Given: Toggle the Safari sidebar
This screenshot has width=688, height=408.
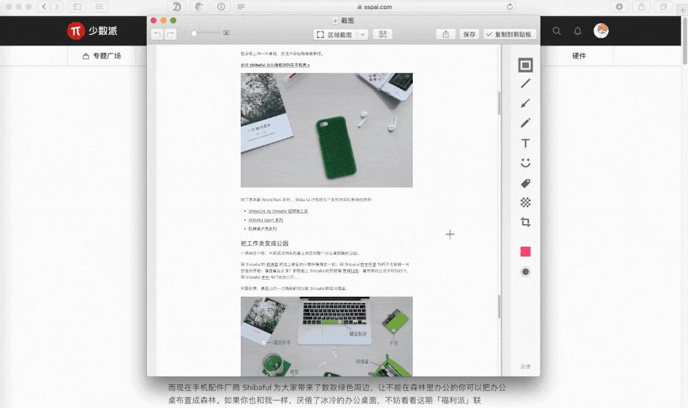Looking at the screenshot, I should coord(77,7).
